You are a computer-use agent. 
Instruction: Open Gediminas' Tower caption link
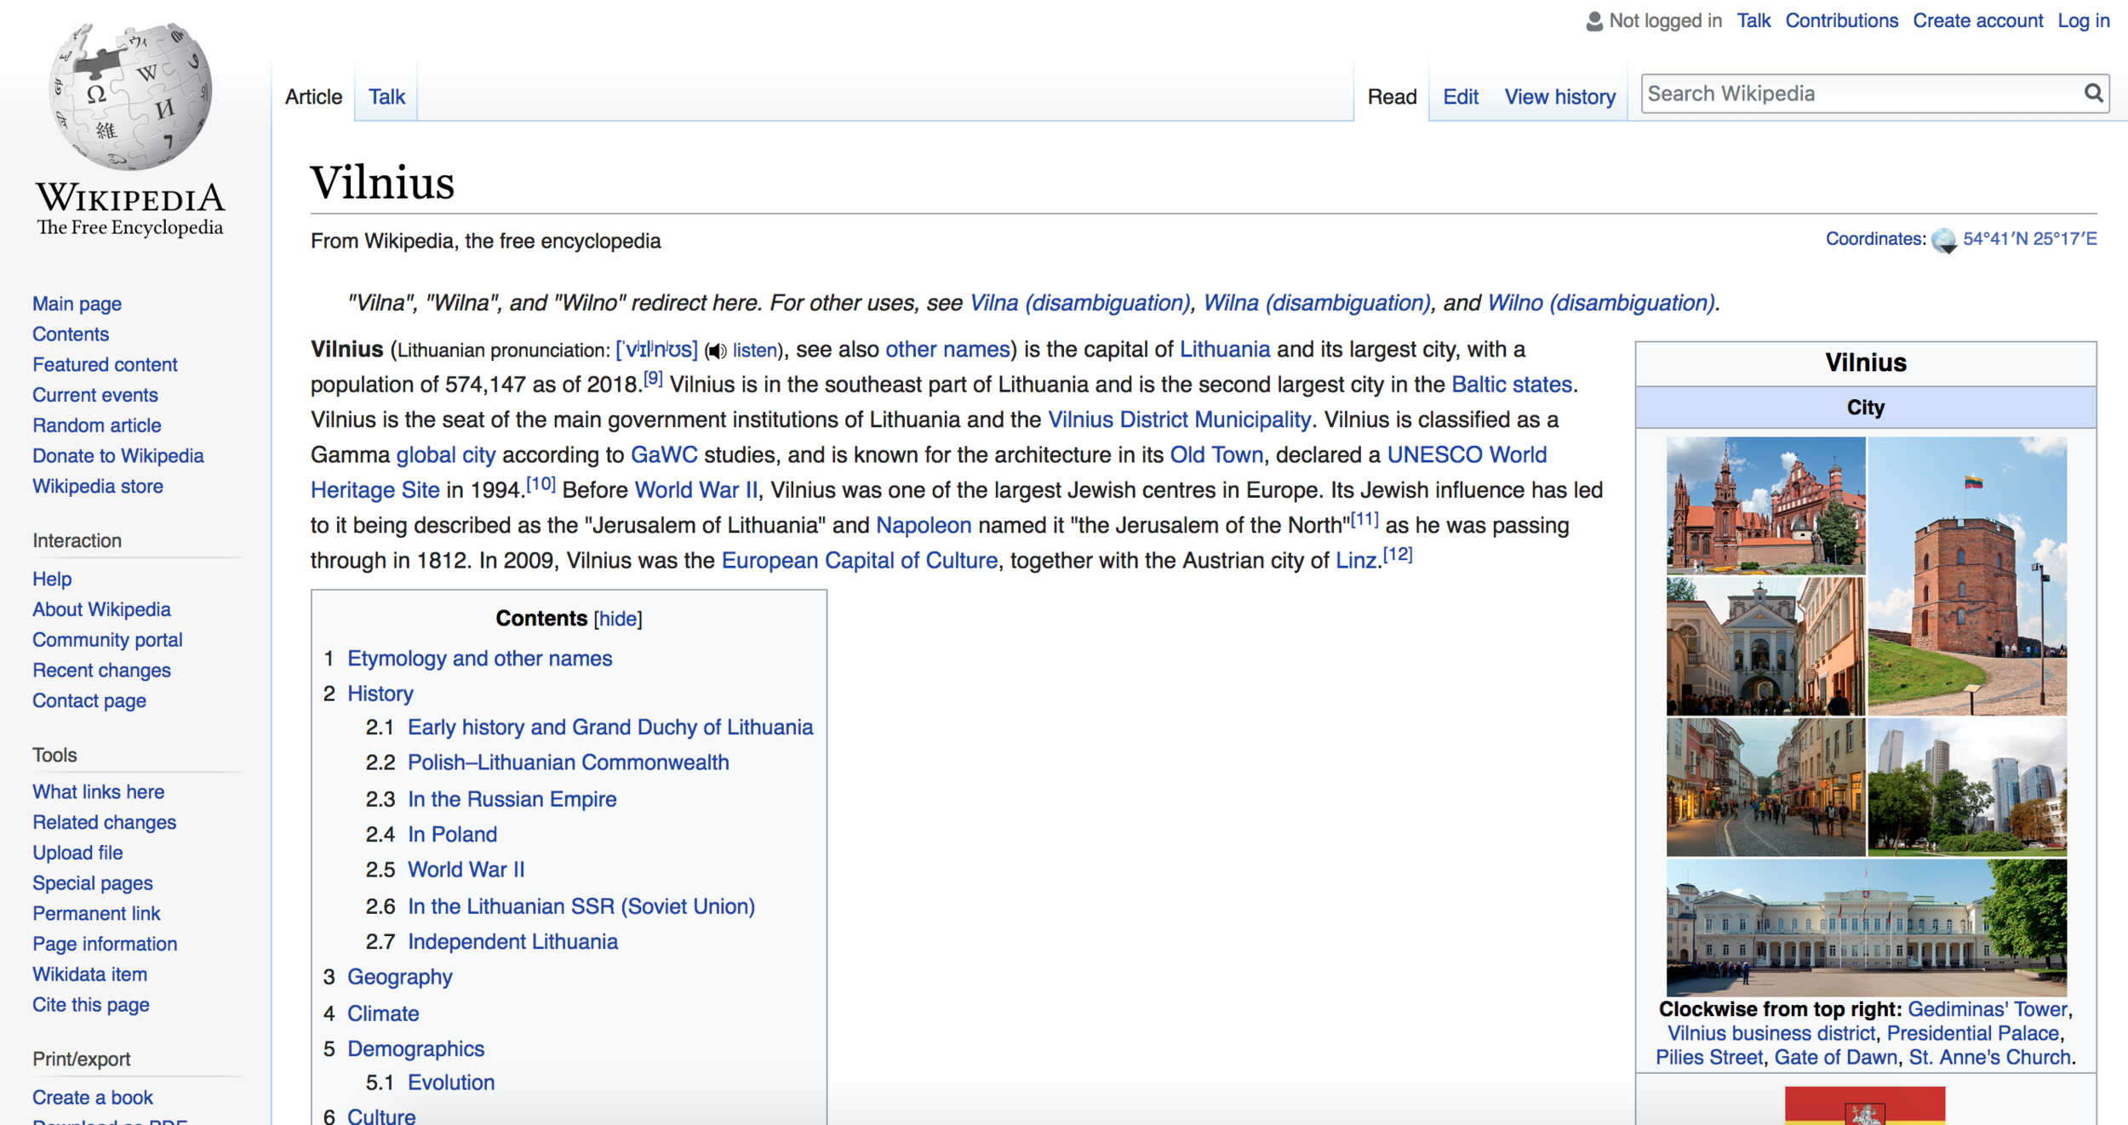1987,1009
